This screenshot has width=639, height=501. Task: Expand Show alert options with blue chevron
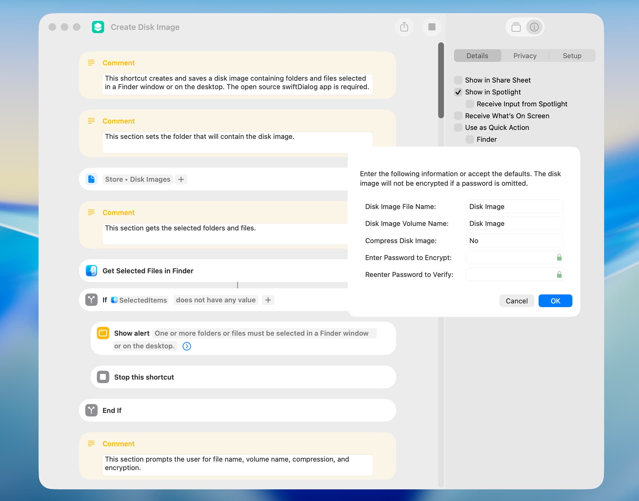[x=187, y=346]
